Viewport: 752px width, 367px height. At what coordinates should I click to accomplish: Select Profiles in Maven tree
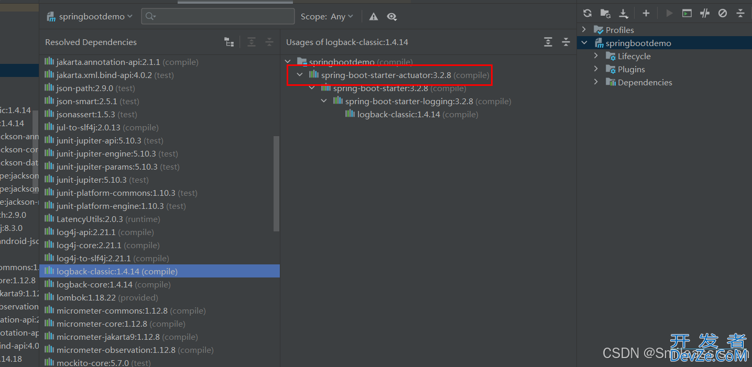pos(619,30)
